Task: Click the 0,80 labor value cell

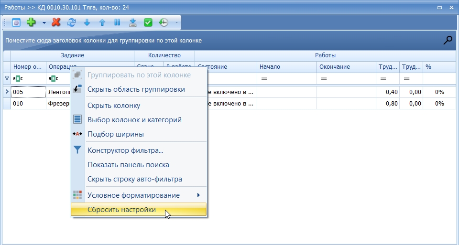Action: click(x=388, y=104)
